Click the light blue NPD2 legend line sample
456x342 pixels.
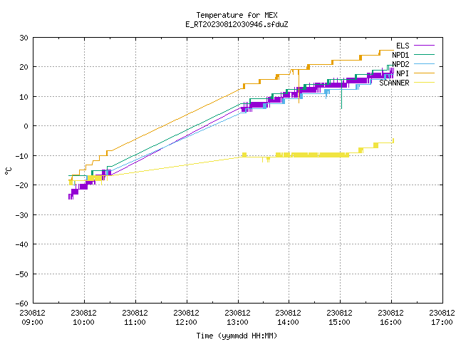(x=424, y=64)
